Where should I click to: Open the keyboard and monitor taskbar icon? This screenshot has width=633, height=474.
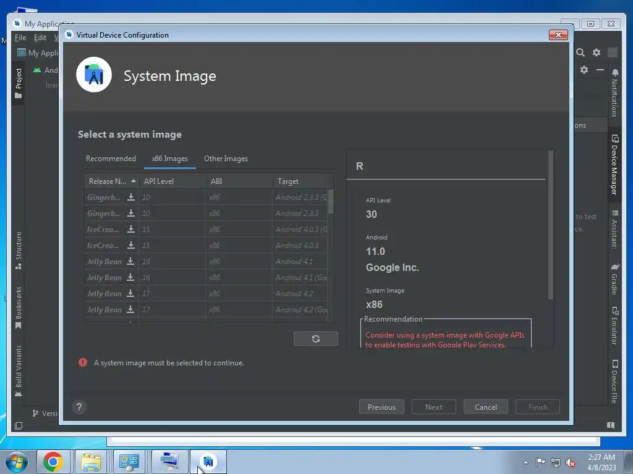point(169,462)
